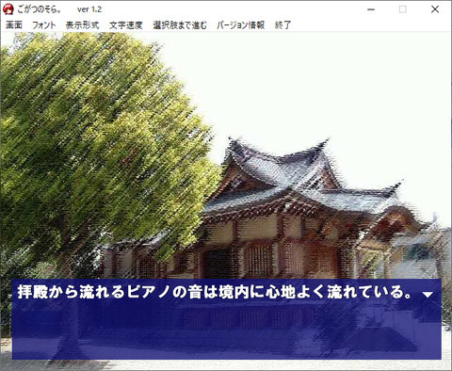
Task: Open バージョン情報 menu
Action: coord(241,25)
